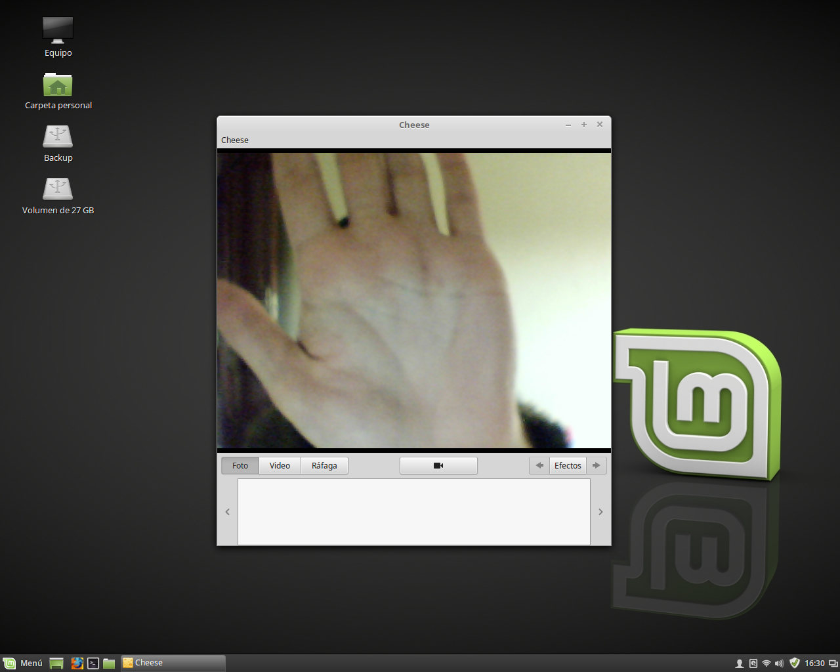The image size is (840, 672).
Task: Click the window list tray icon
Action: click(x=833, y=663)
